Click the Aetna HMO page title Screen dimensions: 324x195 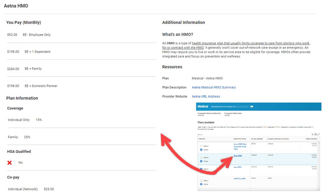coord(16,6)
